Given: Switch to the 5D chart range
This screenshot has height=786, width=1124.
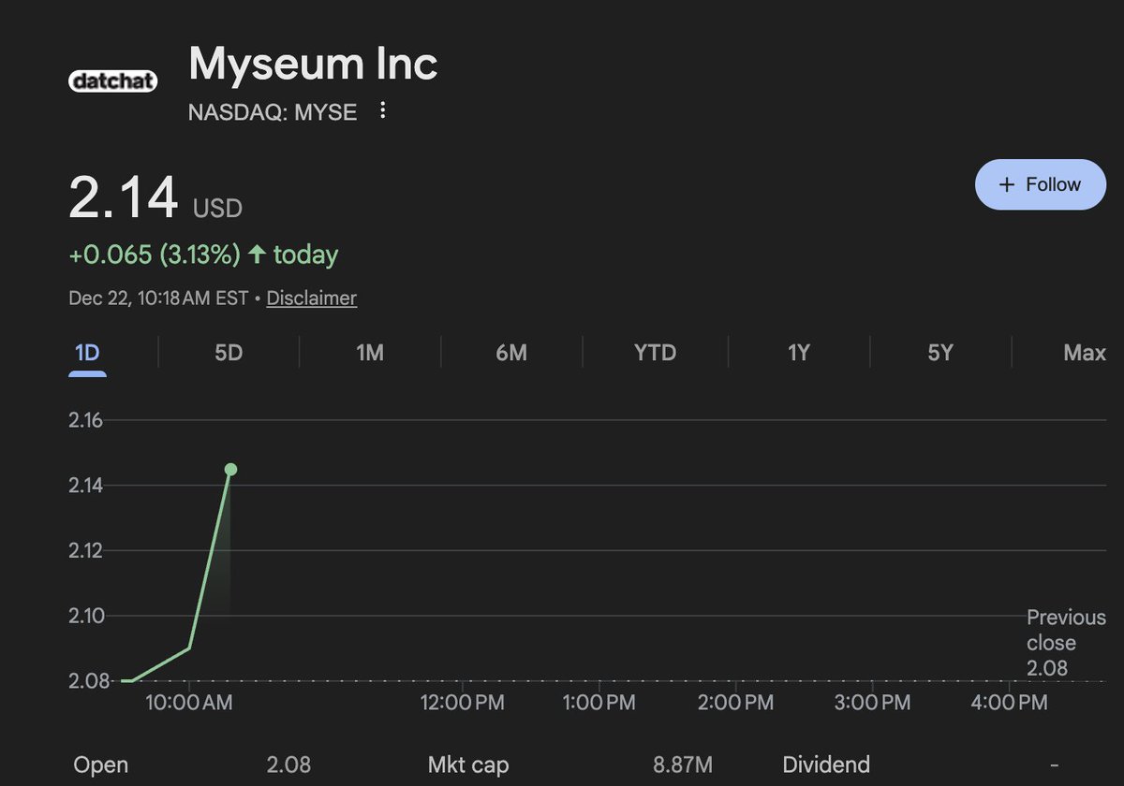Looking at the screenshot, I should pos(229,353).
